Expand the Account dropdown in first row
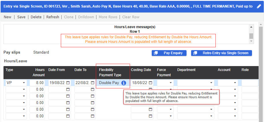The image size is (265, 122). 235,83
